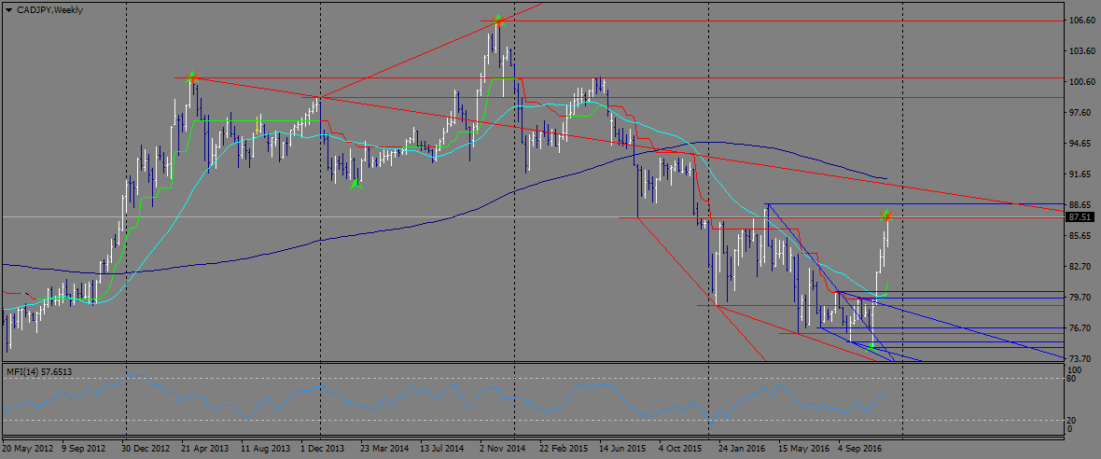Screen dimensions: 1101x459
Task: Click the 103.60 price scale label
Action: 1082,51
